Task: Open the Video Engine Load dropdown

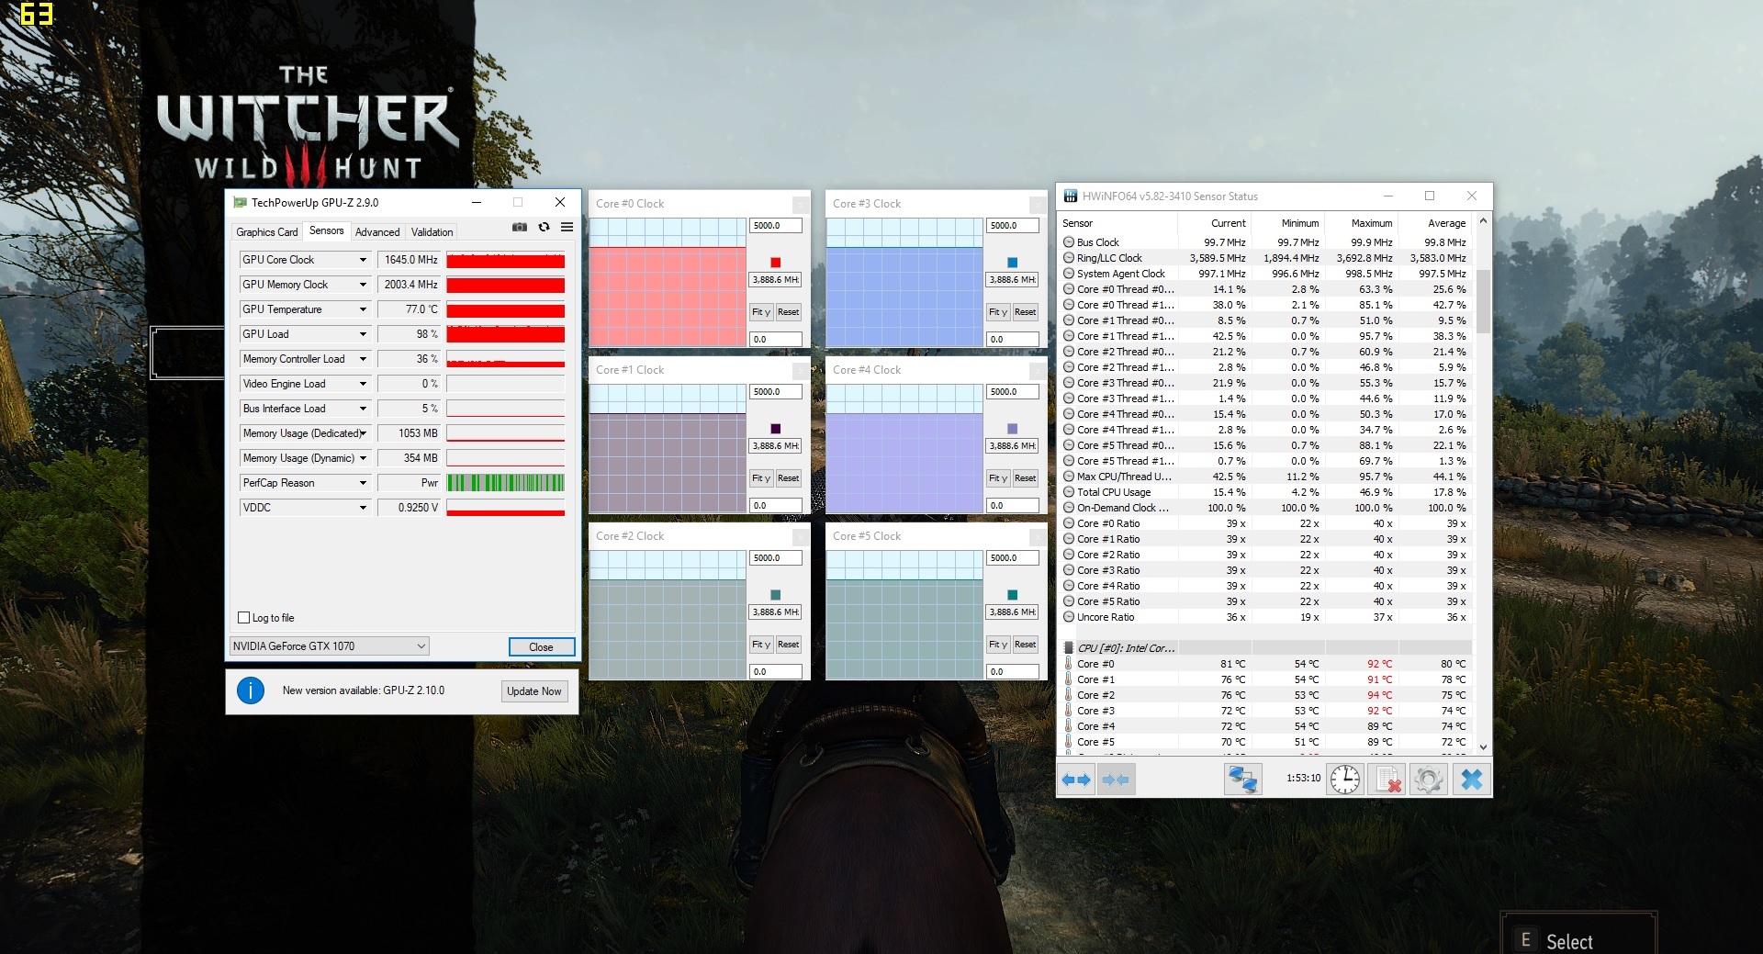Action: 363,384
